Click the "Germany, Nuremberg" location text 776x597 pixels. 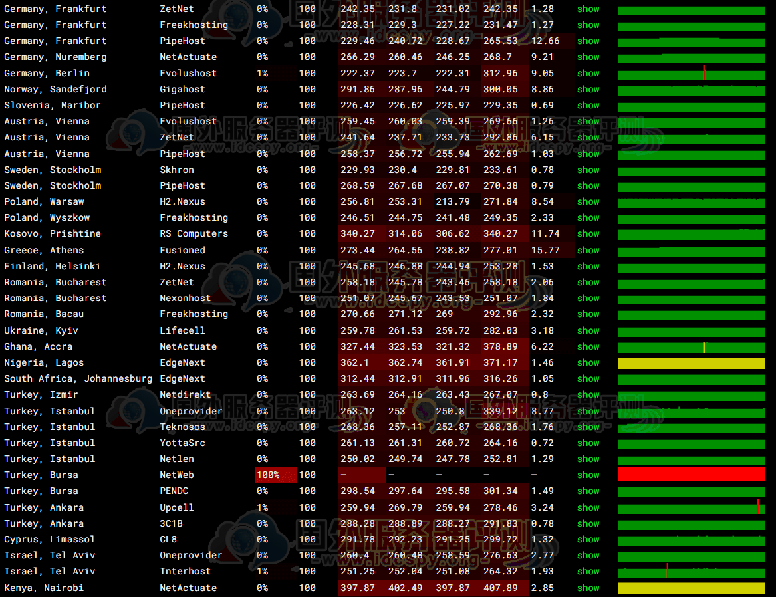[55, 57]
